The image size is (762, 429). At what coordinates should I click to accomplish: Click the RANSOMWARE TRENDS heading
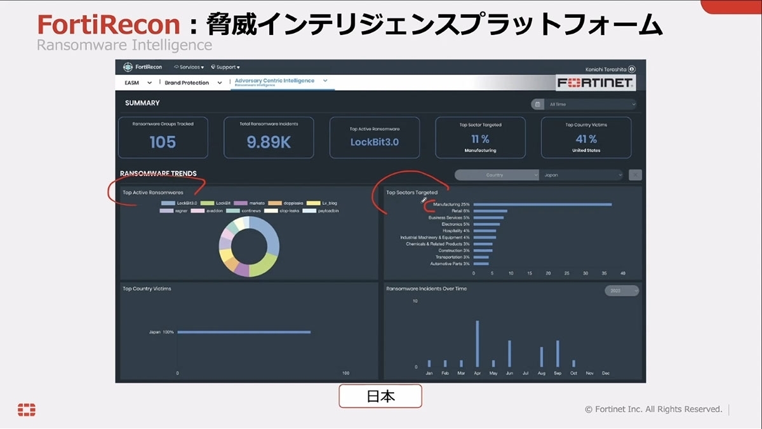click(x=158, y=174)
